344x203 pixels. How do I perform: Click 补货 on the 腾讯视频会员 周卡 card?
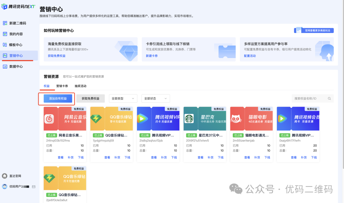pyautogui.click(x=304, y=157)
